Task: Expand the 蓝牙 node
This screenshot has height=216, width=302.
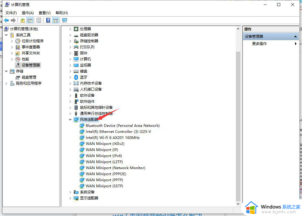Action: pos(70,77)
